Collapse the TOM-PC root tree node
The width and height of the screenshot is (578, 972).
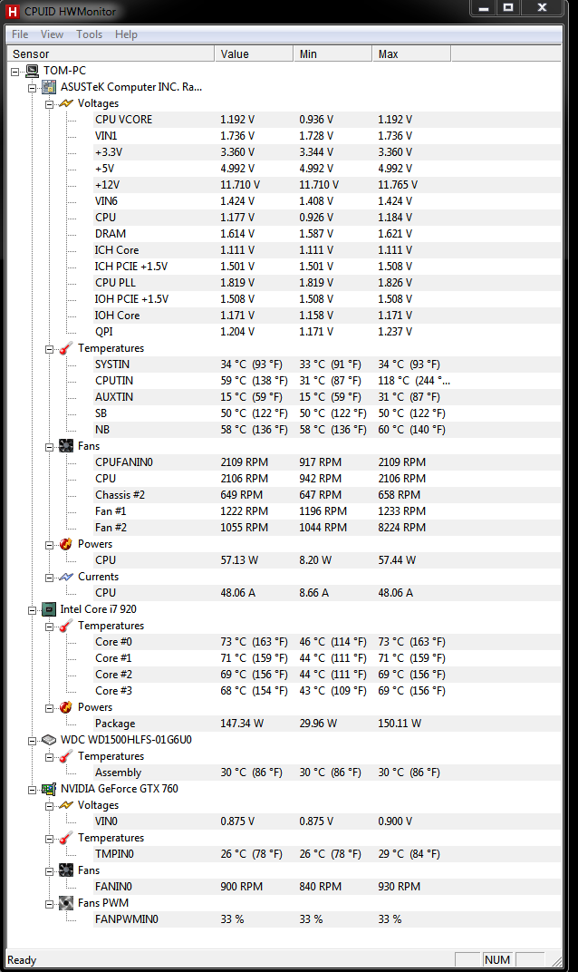pos(15,71)
